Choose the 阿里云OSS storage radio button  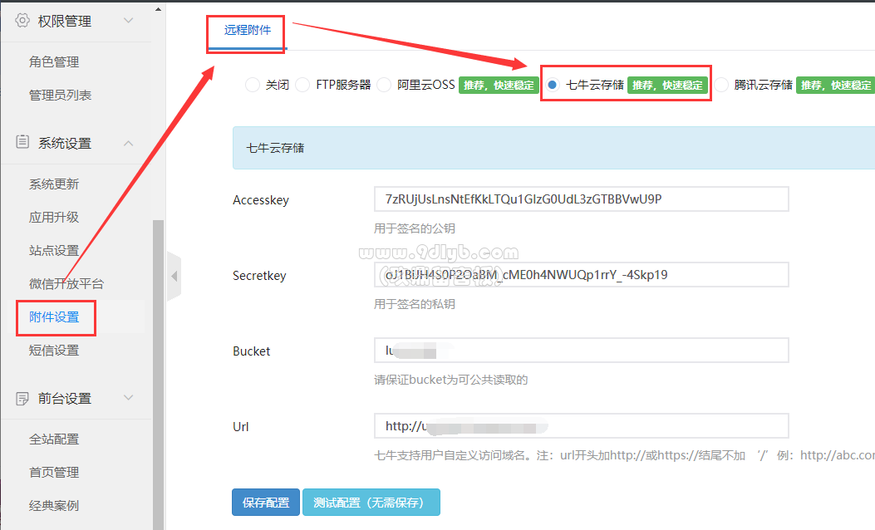click(384, 85)
